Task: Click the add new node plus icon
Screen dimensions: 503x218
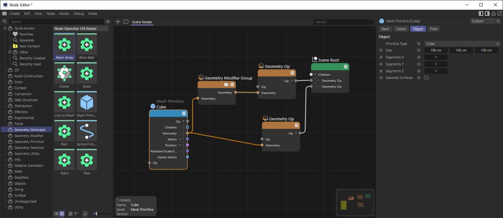Action: point(118,22)
